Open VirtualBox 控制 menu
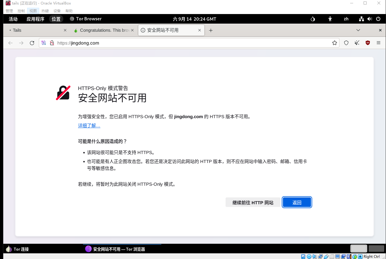Viewport: 386px width, 259px height. [21, 11]
